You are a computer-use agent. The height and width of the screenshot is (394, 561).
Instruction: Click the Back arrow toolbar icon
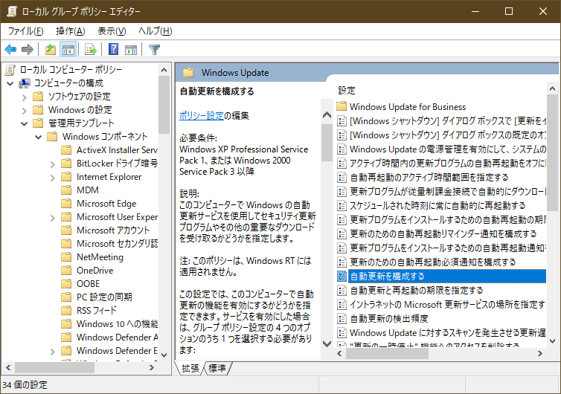point(10,49)
